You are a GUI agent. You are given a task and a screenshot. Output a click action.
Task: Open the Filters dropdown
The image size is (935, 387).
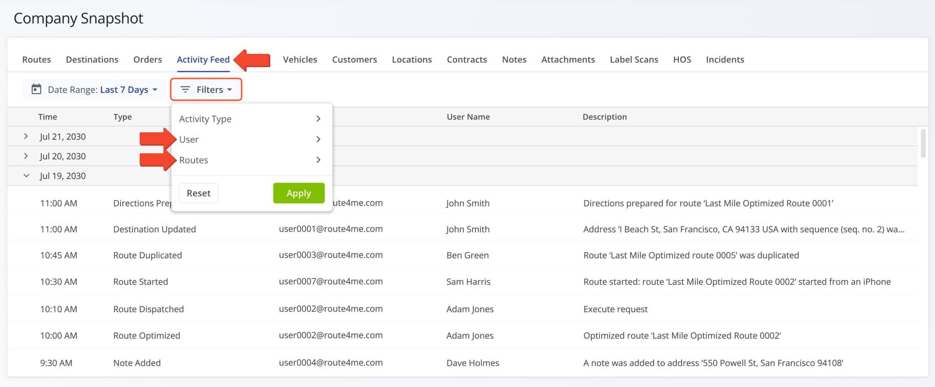206,89
